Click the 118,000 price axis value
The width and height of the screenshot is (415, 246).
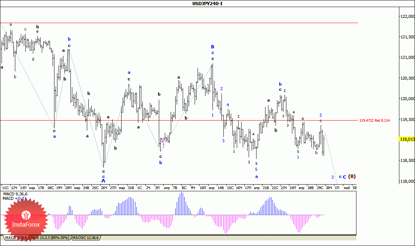tap(408, 181)
